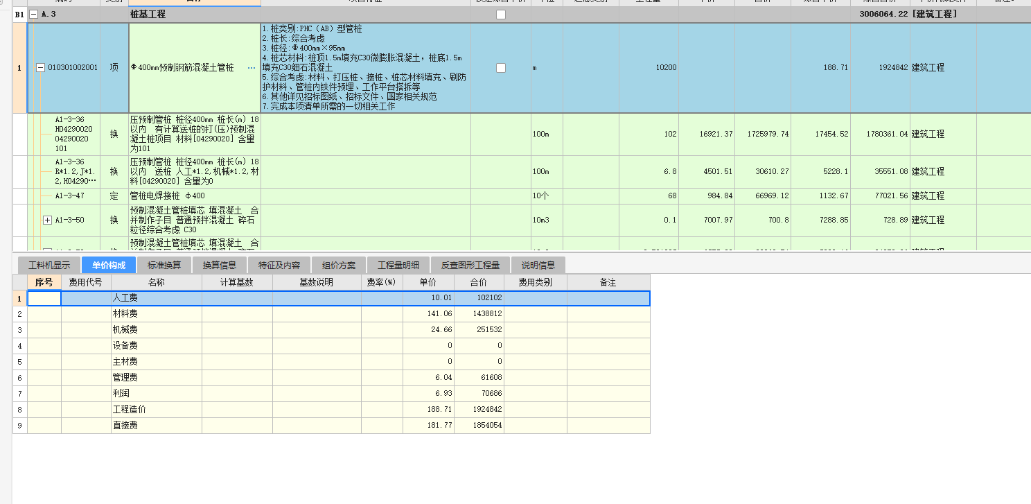Click the 序号 column header

44,282
